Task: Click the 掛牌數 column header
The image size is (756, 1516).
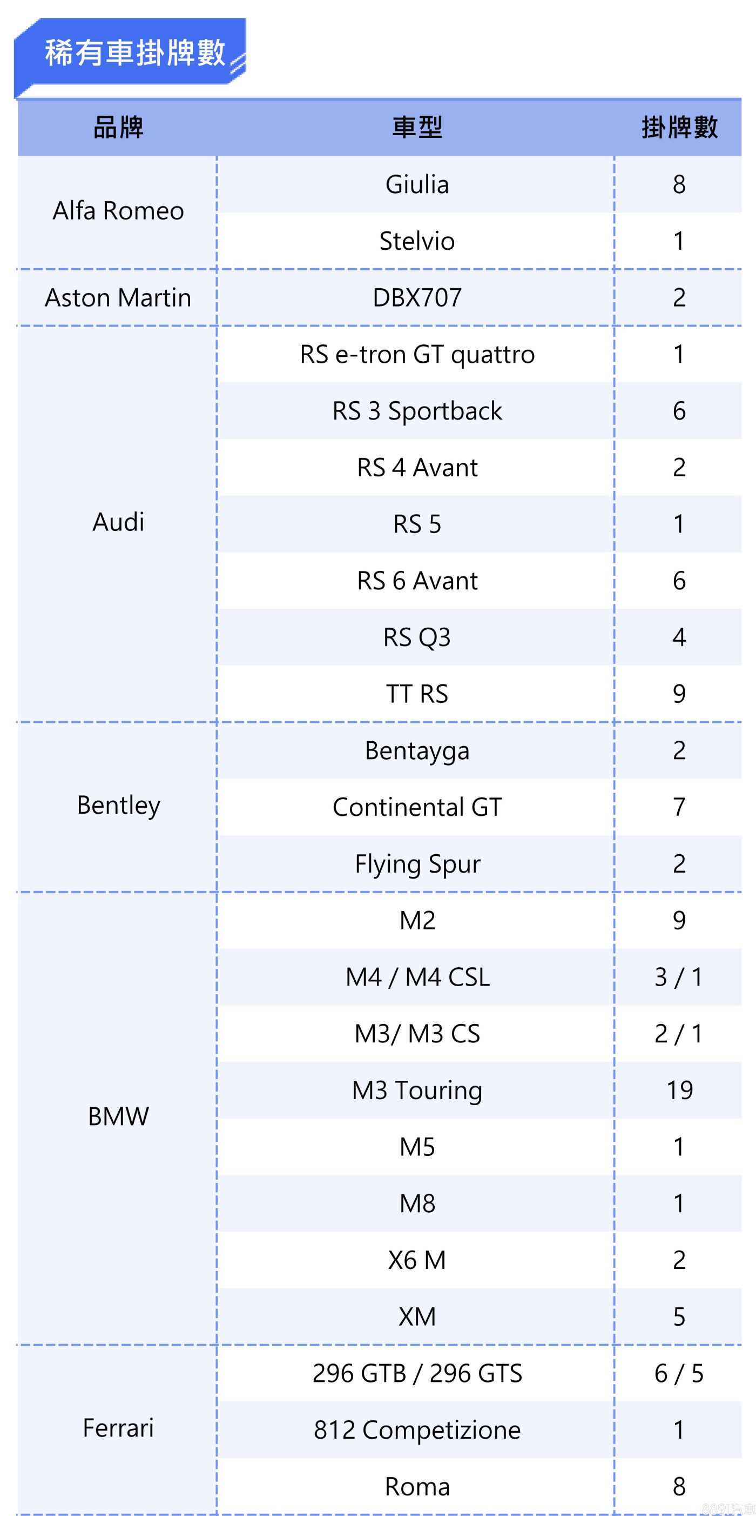Action: pyautogui.click(x=679, y=128)
